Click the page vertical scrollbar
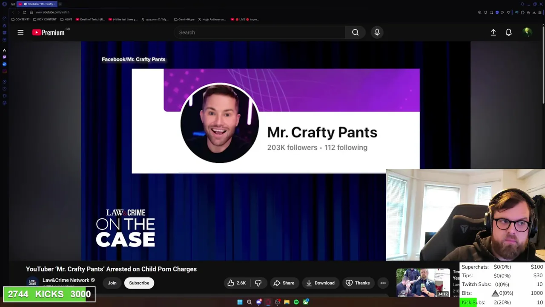The height and width of the screenshot is (307, 545). click(x=543, y=64)
